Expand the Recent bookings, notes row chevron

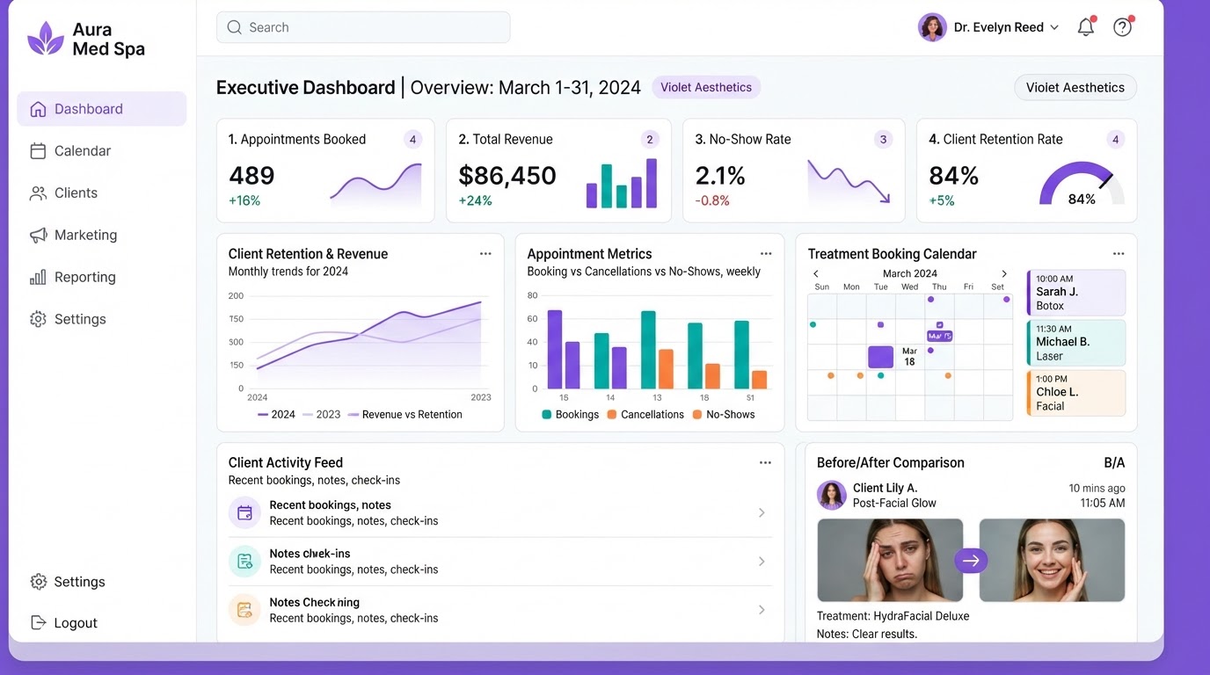[762, 512]
